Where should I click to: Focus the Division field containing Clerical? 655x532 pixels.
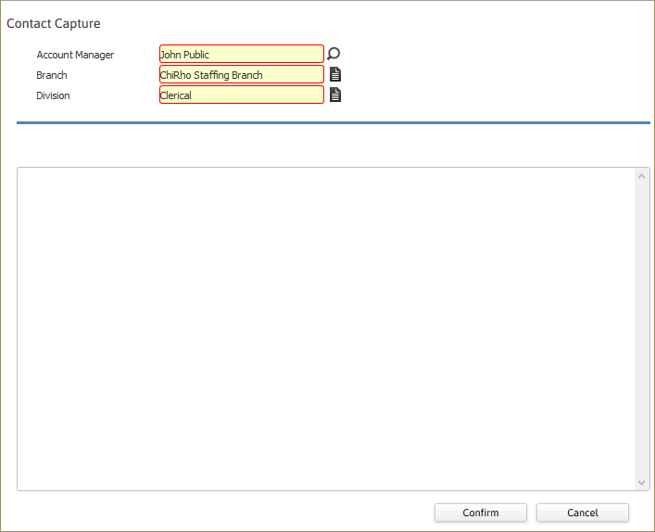pyautogui.click(x=242, y=95)
